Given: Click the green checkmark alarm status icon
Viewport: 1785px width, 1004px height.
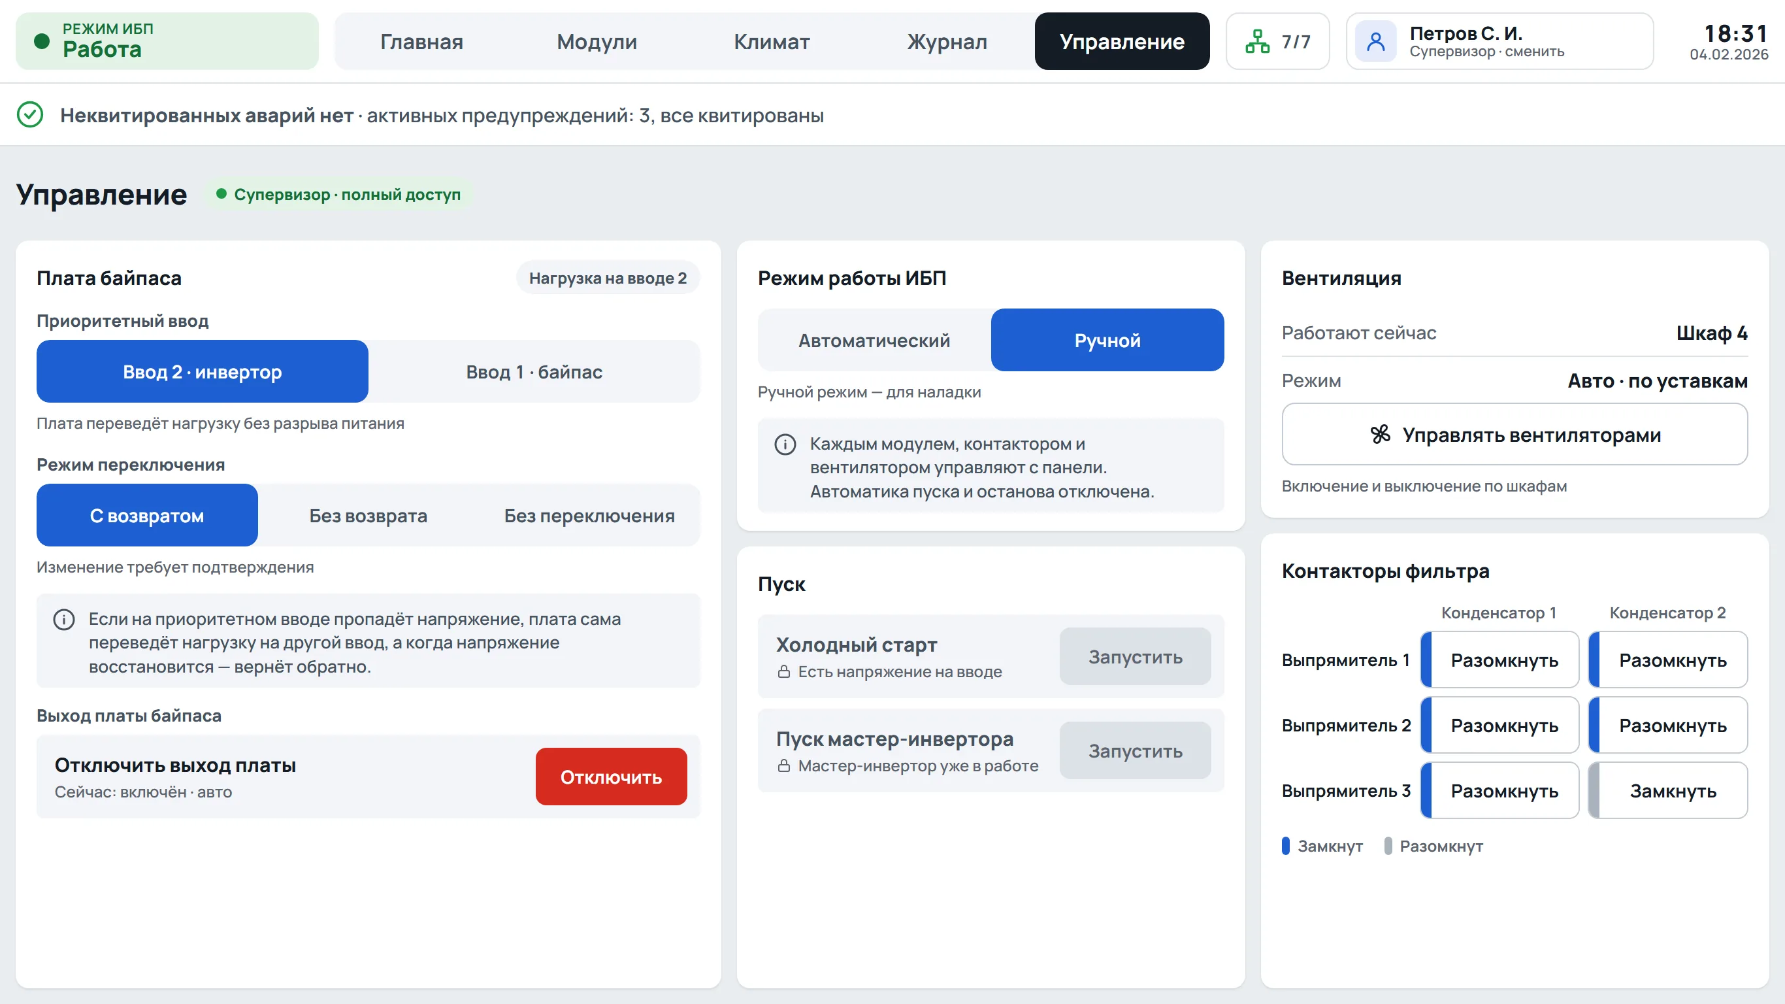Looking at the screenshot, I should [30, 114].
